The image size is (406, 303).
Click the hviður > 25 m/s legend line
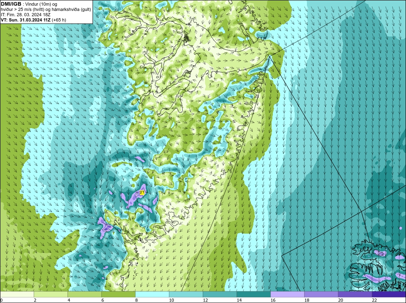click(46, 10)
